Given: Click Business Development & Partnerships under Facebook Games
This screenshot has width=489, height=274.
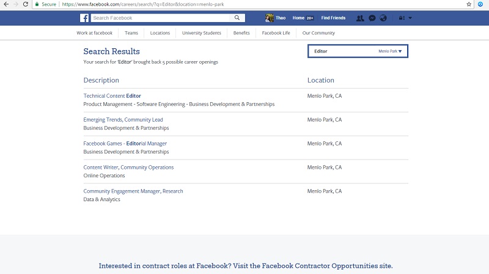Looking at the screenshot, I should tap(126, 152).
